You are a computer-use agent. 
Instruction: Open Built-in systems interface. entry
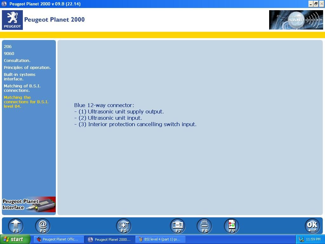point(19,77)
